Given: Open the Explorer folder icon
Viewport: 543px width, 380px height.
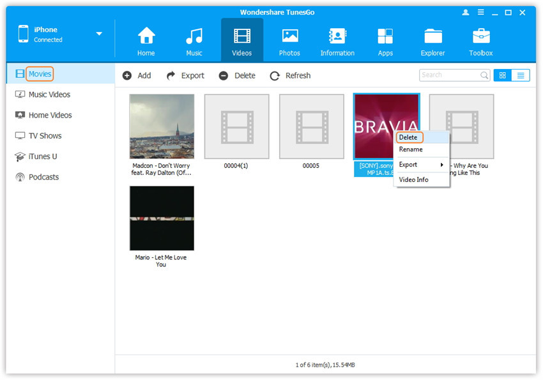Looking at the screenshot, I should [433, 36].
